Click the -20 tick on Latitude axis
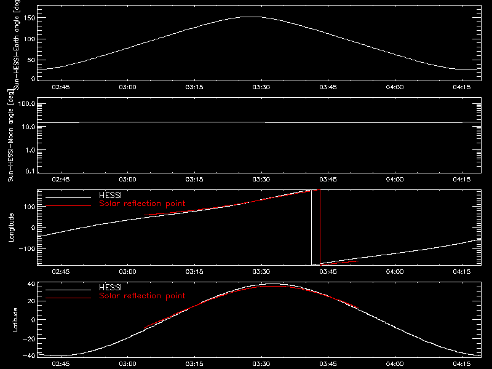Image resolution: width=492 pixels, height=369 pixels. (x=29, y=339)
